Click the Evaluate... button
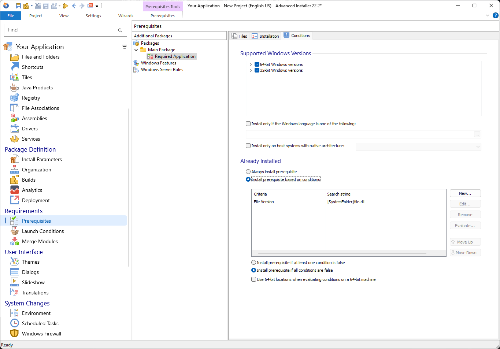The width and height of the screenshot is (500, 349). pyautogui.click(x=465, y=226)
